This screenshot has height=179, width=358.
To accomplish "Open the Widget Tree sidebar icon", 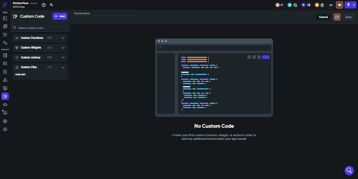I will (5, 35).
